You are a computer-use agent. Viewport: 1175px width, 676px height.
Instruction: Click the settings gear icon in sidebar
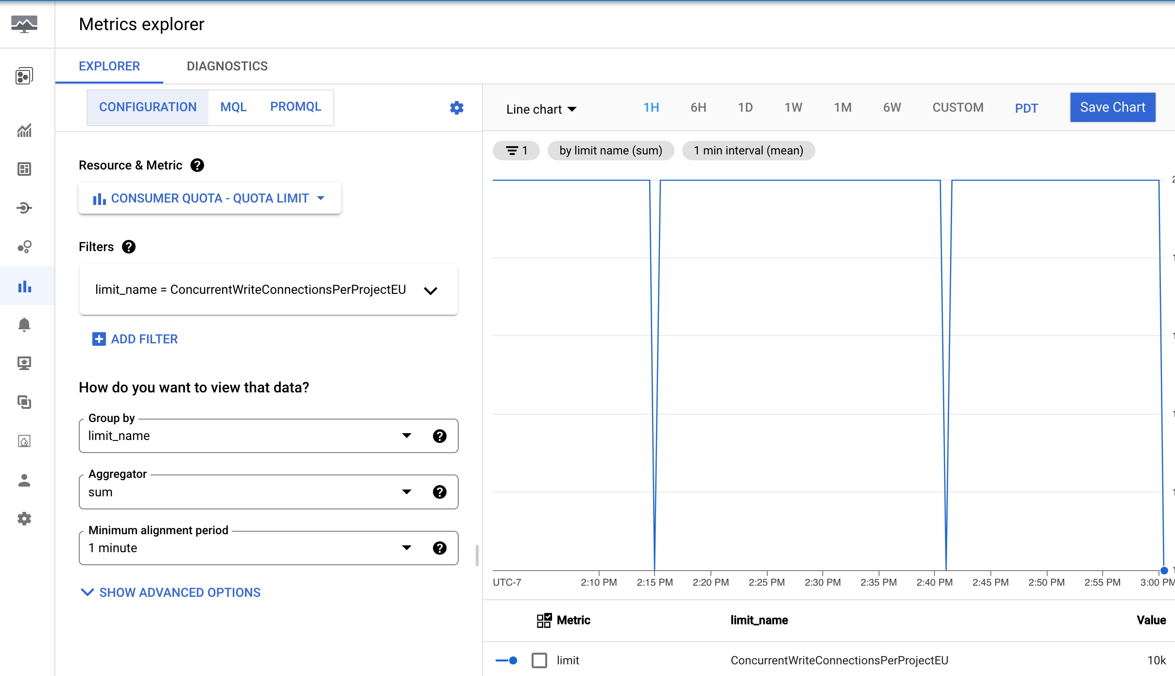pos(24,518)
